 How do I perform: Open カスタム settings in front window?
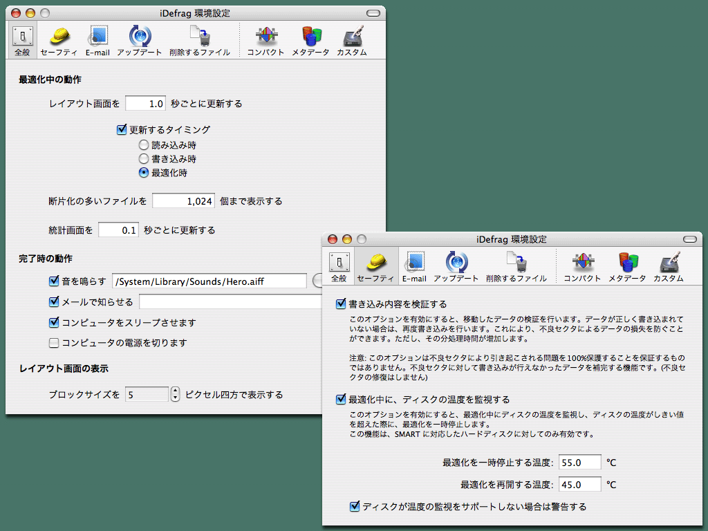pos(669,267)
